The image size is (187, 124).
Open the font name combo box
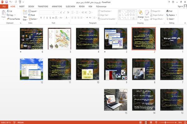pyautogui.click(x=46, y=12)
